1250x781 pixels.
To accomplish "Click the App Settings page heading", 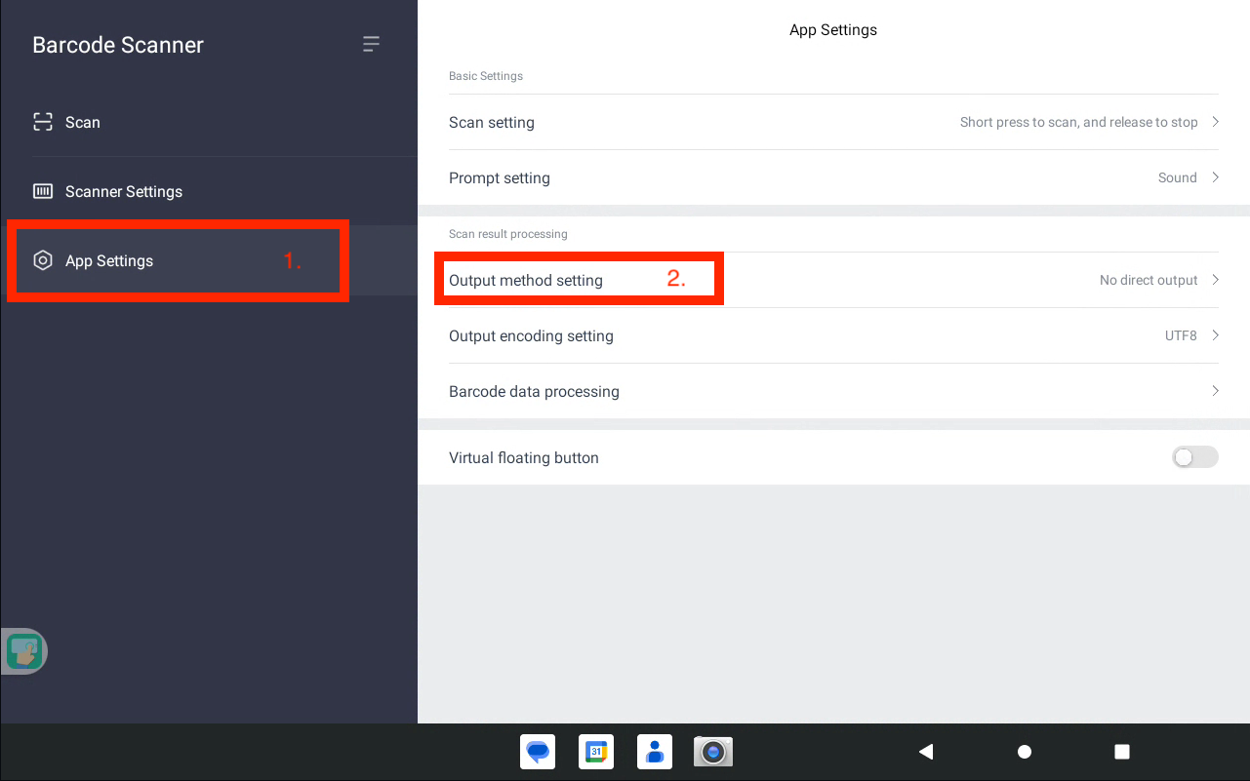I will pos(833,30).
